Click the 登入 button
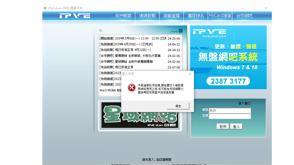The width and height of the screenshot is (294, 165). (236, 127)
